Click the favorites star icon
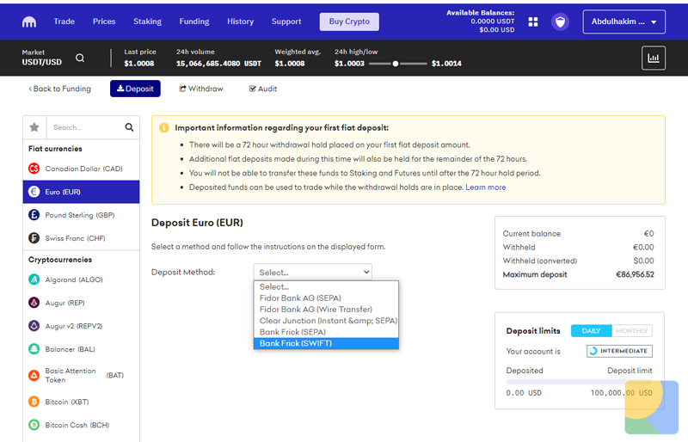688x442 pixels. point(34,127)
